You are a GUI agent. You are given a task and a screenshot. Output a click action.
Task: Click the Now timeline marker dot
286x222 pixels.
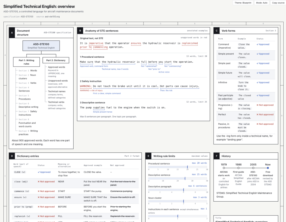click(268, 168)
